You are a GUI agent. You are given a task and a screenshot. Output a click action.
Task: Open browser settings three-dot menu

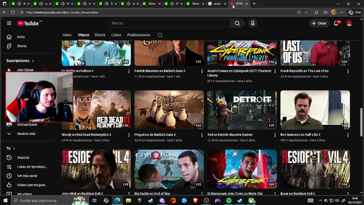(342, 12)
